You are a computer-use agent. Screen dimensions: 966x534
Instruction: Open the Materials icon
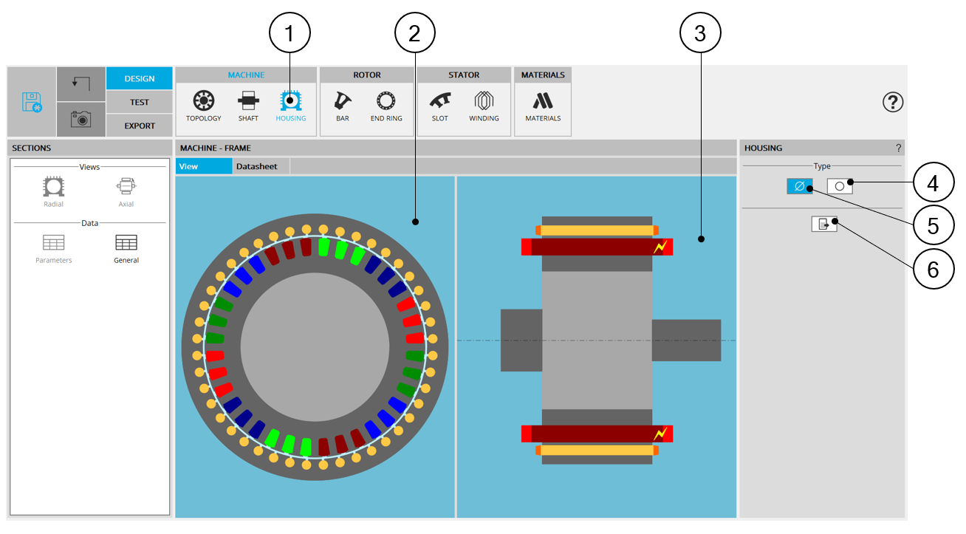point(543,106)
